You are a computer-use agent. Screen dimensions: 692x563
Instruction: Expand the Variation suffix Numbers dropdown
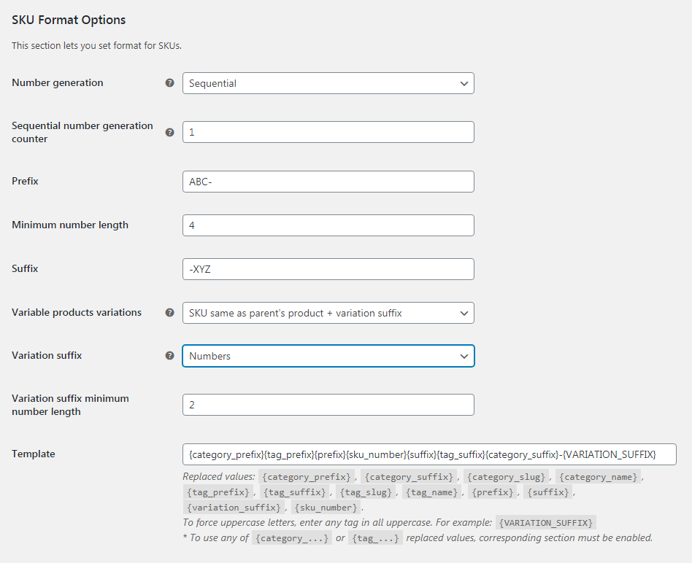[x=328, y=356]
